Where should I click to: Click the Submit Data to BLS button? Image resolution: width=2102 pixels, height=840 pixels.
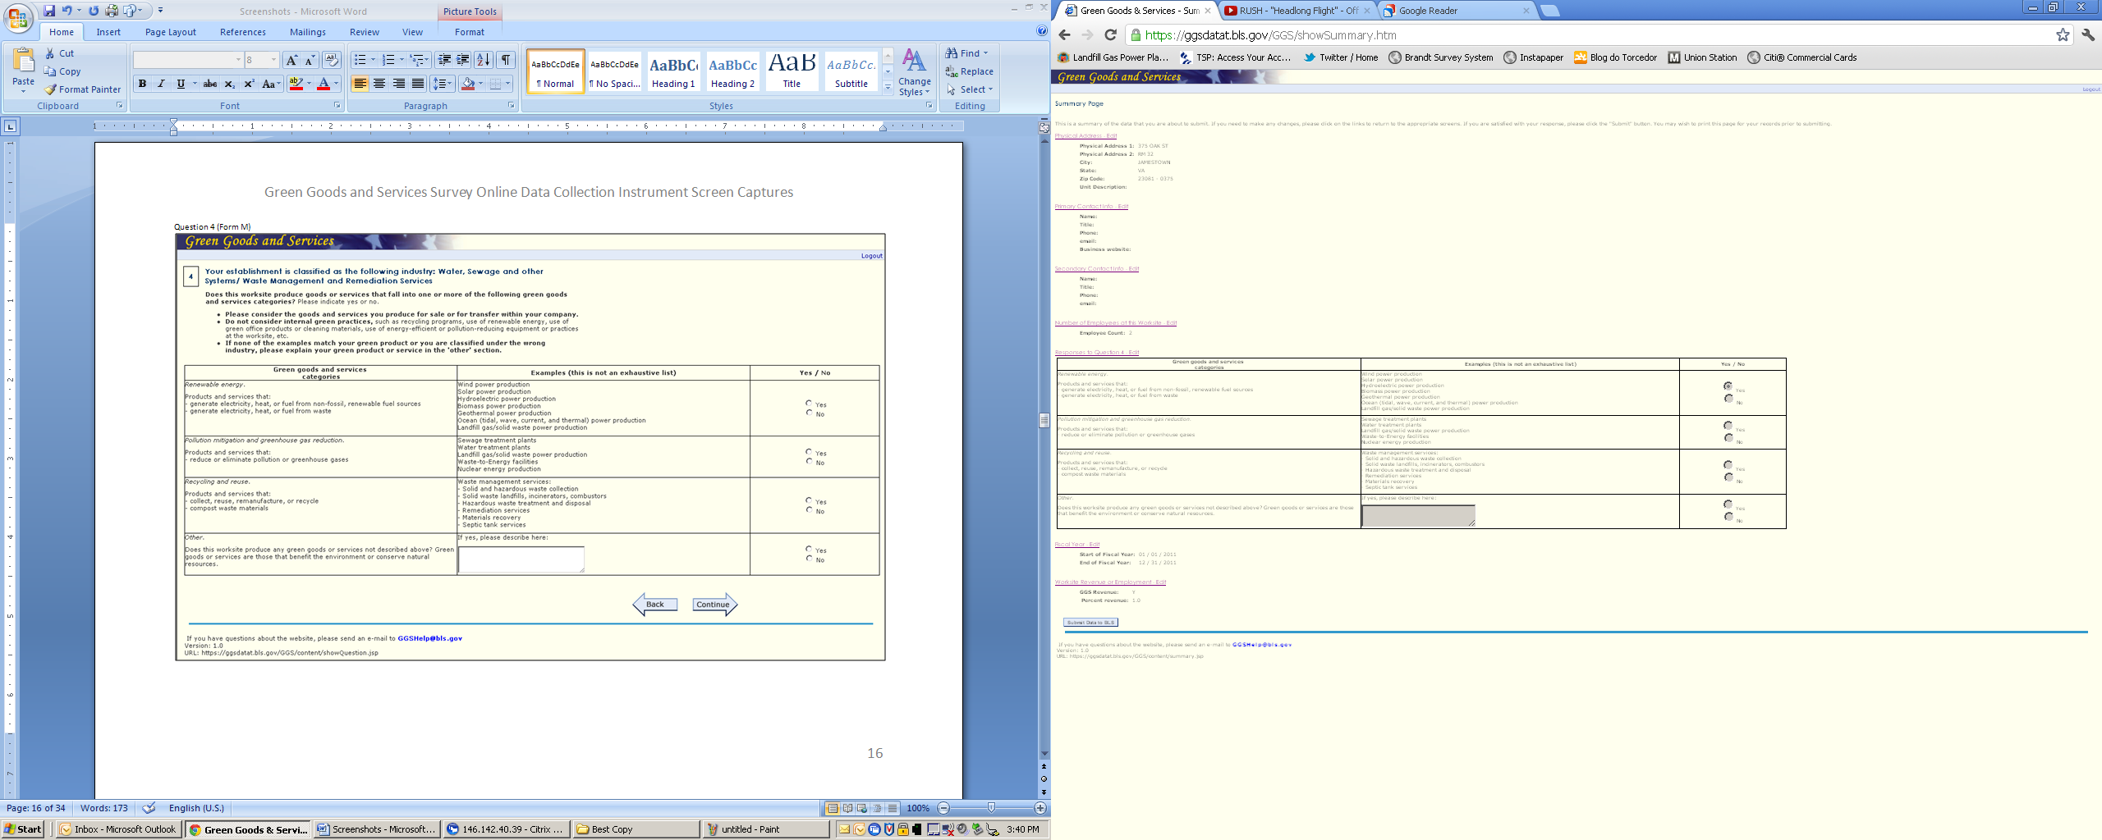coord(1090,623)
